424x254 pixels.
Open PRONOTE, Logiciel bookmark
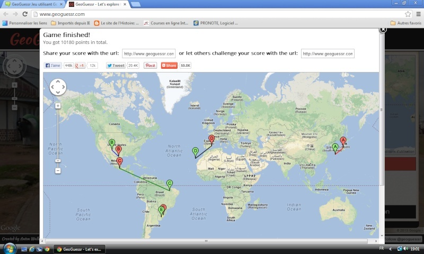pos(216,23)
